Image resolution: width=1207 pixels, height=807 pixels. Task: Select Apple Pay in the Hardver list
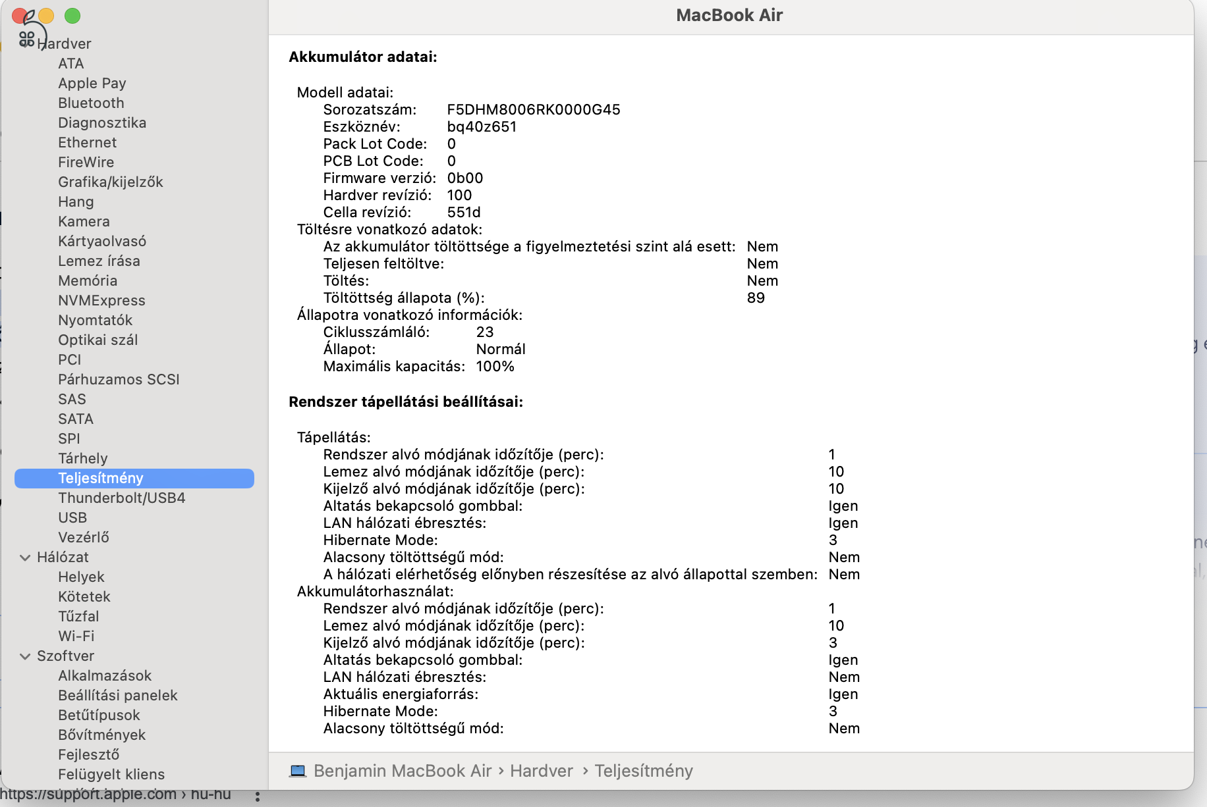click(92, 83)
